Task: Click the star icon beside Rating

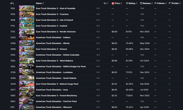Action: (127, 3)
